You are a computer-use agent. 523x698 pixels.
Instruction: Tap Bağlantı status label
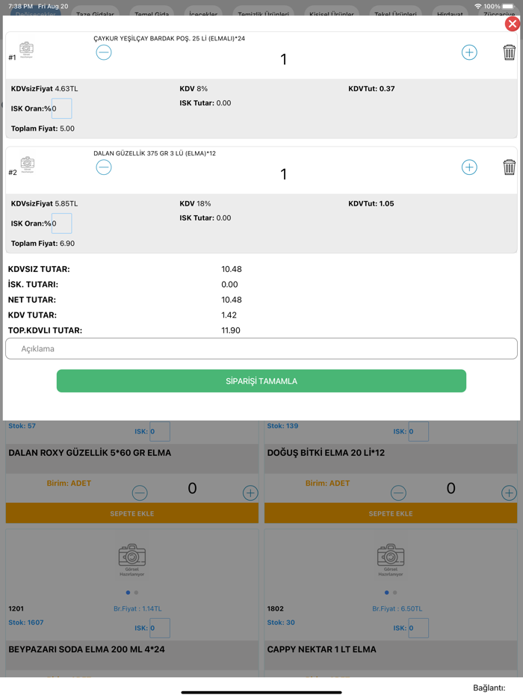click(489, 688)
